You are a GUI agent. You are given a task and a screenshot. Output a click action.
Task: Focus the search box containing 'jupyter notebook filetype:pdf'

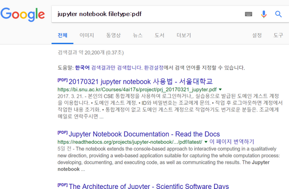tap(148, 14)
